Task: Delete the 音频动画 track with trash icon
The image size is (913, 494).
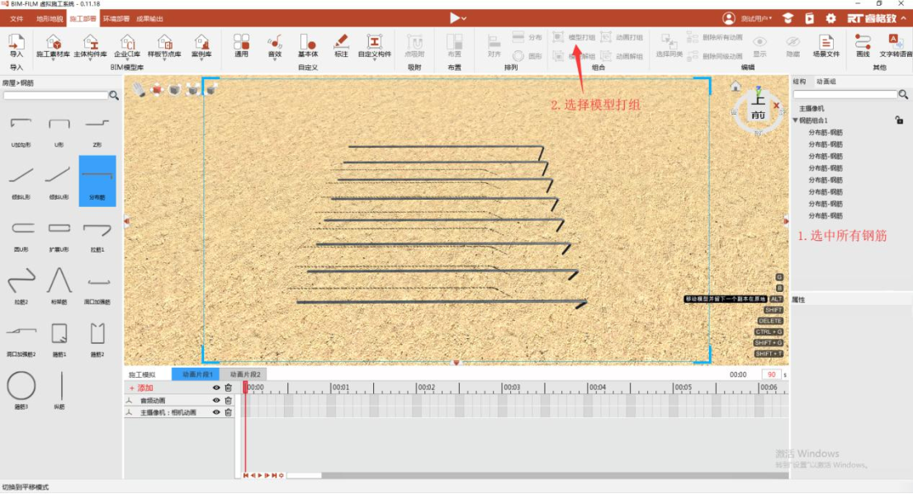Action: (x=228, y=400)
